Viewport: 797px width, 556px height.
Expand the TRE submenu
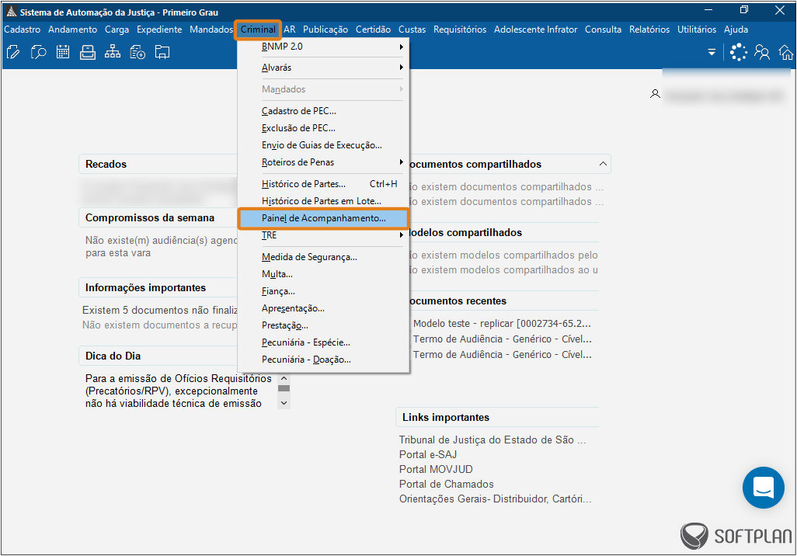click(323, 235)
